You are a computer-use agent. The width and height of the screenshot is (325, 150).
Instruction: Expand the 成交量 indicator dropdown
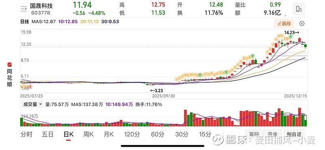(32, 105)
